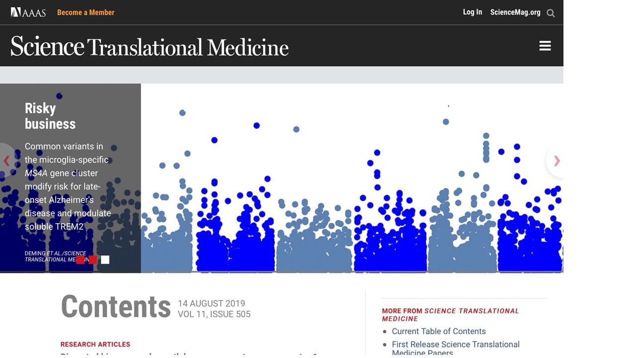Click More From Science Translational Medicine heading

(450, 315)
